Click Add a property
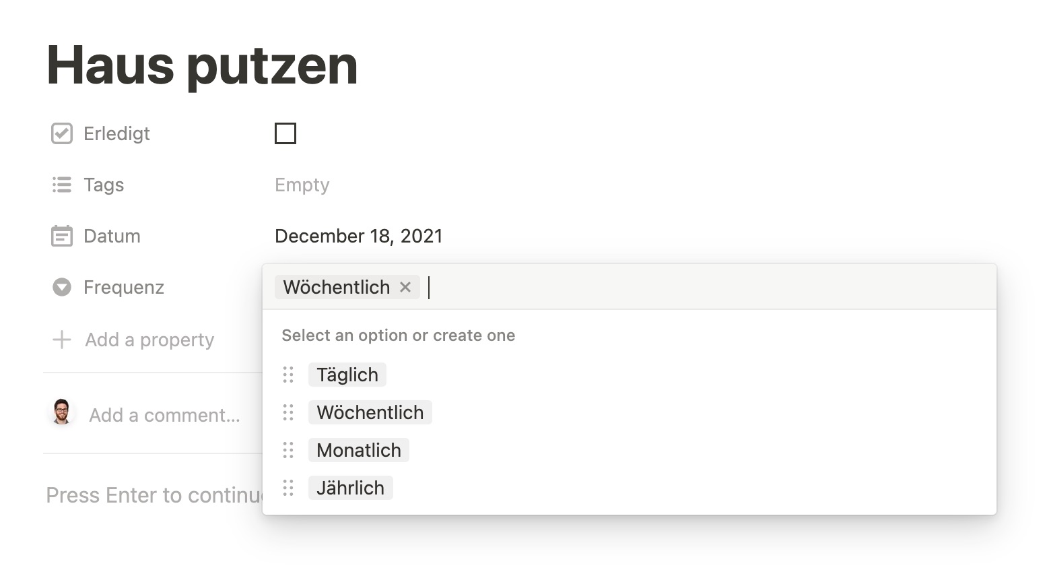This screenshot has width=1049, height=574. [149, 340]
